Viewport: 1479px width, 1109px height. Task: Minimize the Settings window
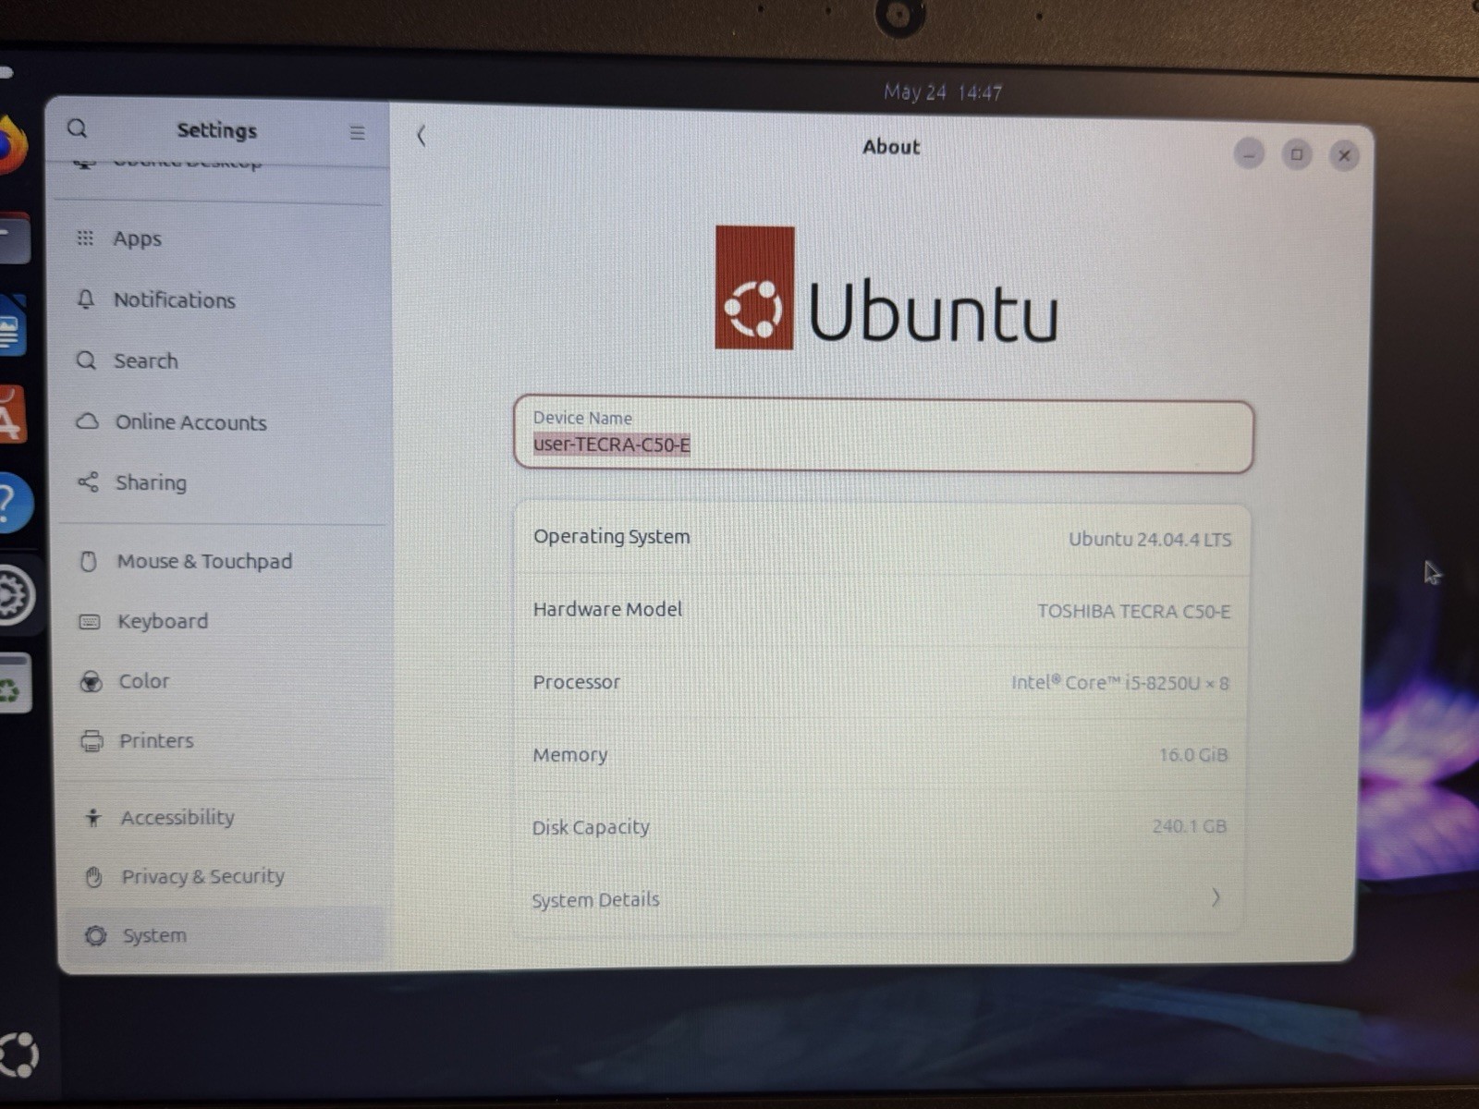(1249, 154)
